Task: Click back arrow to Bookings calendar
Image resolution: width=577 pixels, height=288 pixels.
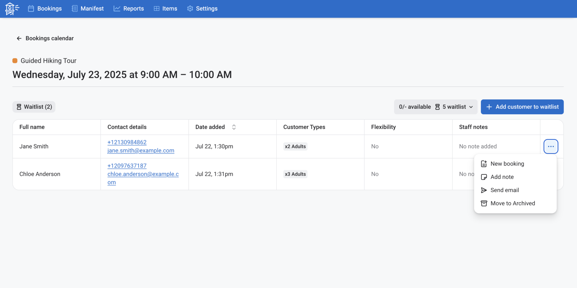Action: pyautogui.click(x=19, y=38)
